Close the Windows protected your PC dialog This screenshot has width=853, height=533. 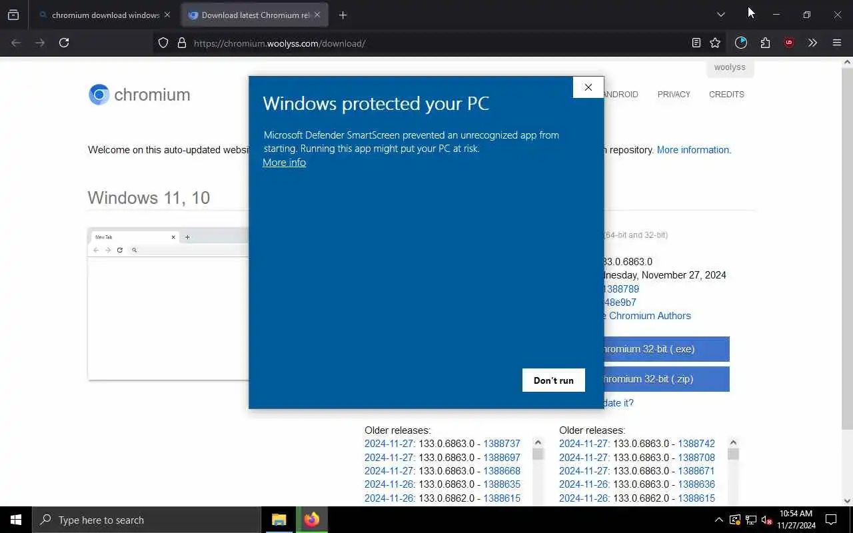588,87
